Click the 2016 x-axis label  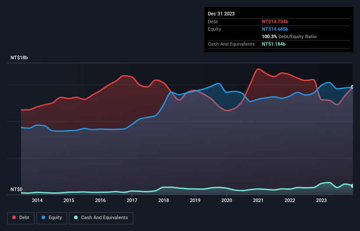click(x=100, y=200)
